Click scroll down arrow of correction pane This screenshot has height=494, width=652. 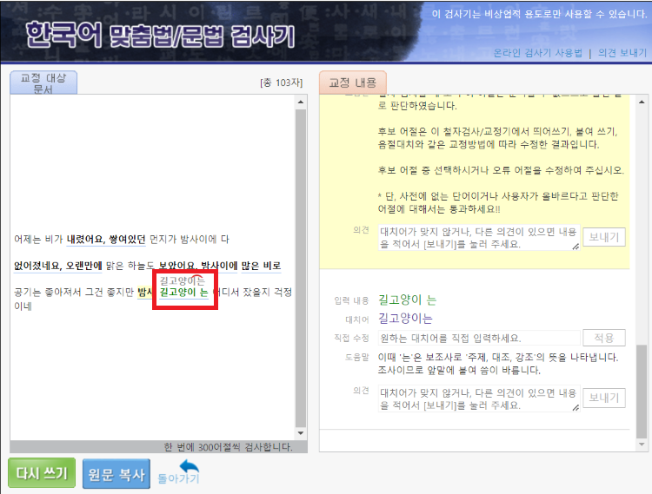point(642,445)
